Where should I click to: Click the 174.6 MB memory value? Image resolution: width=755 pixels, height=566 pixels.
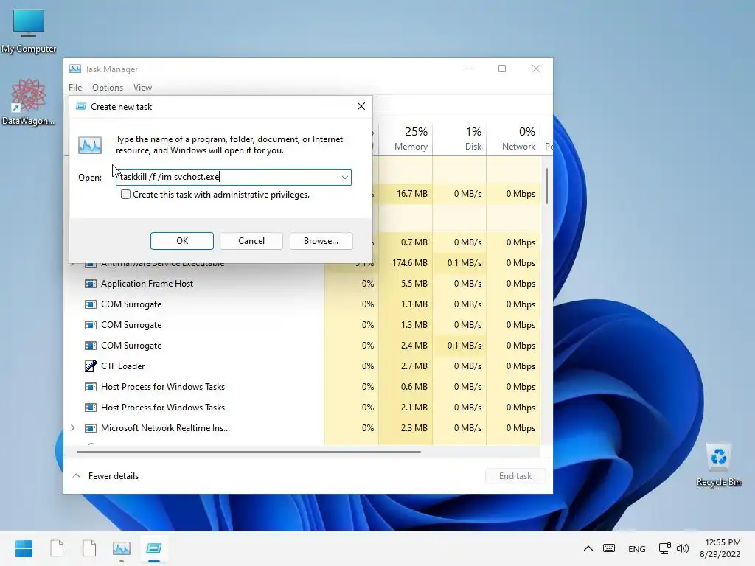[x=410, y=263]
